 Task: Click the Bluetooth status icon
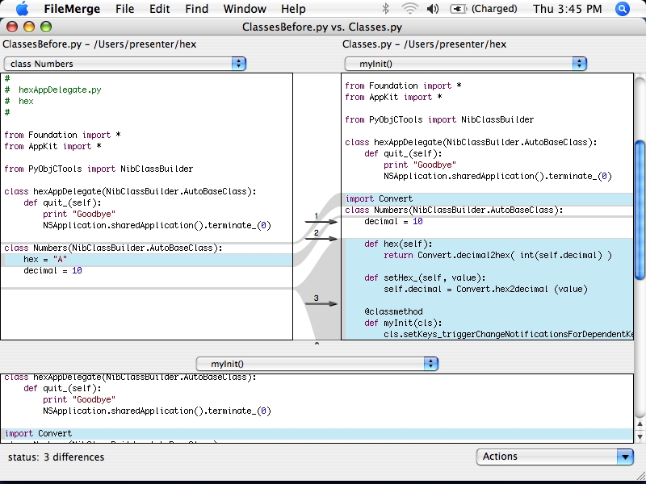point(386,9)
